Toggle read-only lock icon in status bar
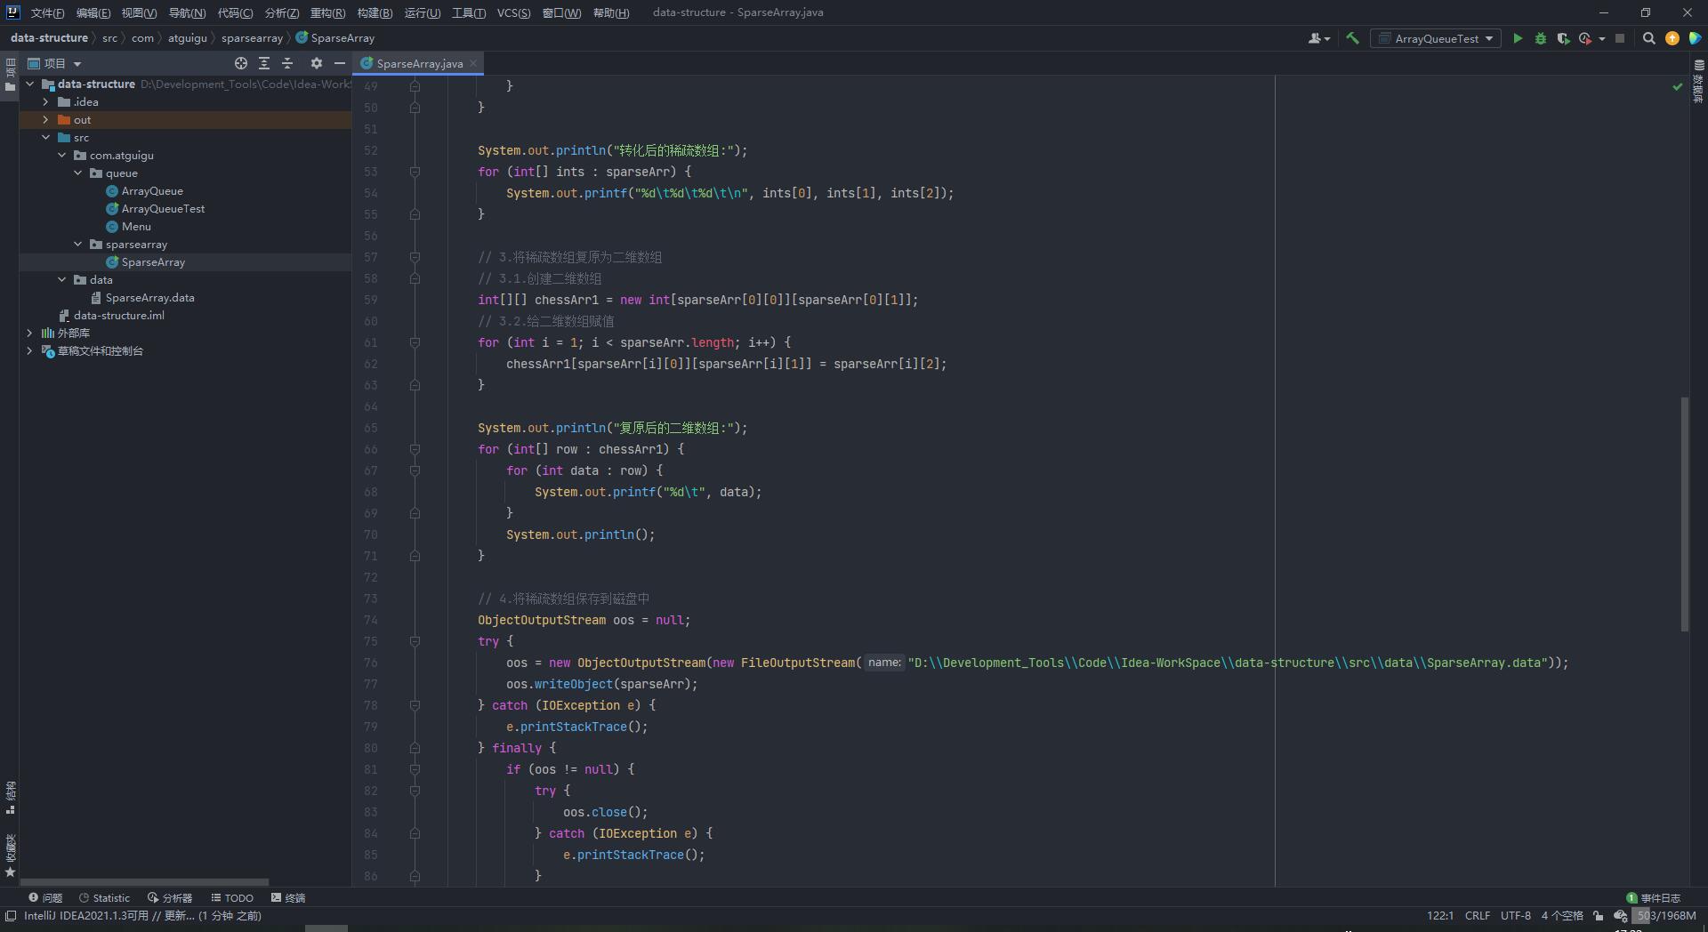 1599,915
